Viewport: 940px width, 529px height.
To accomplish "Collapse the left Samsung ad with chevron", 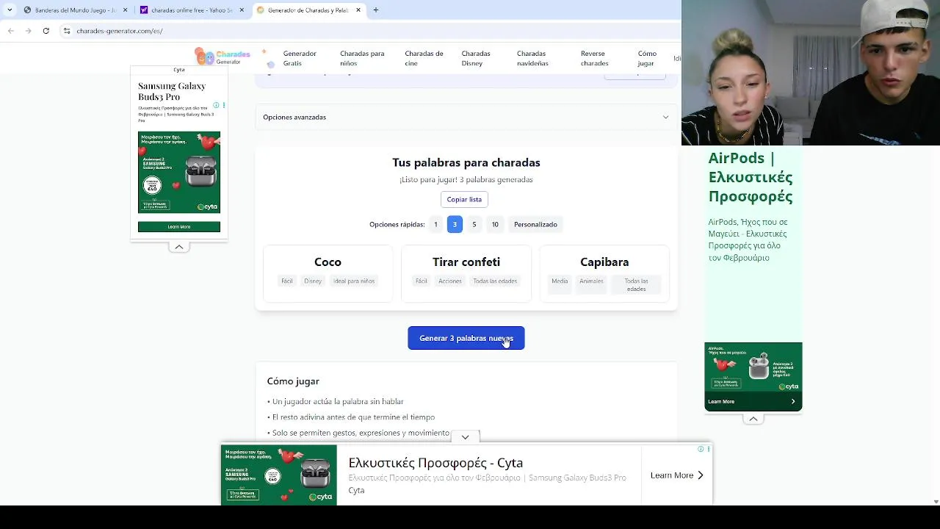I will pyautogui.click(x=179, y=247).
